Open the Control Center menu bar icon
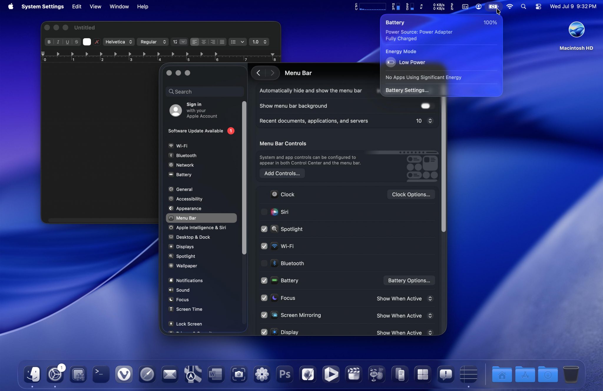This screenshot has height=391, width=603. [538, 6]
